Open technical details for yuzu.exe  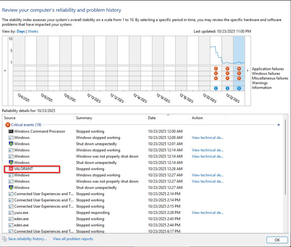(x=207, y=213)
